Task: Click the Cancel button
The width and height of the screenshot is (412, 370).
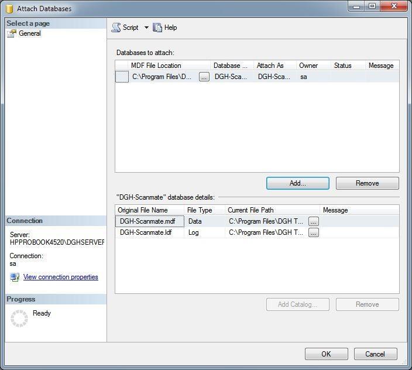Action: tap(376, 354)
